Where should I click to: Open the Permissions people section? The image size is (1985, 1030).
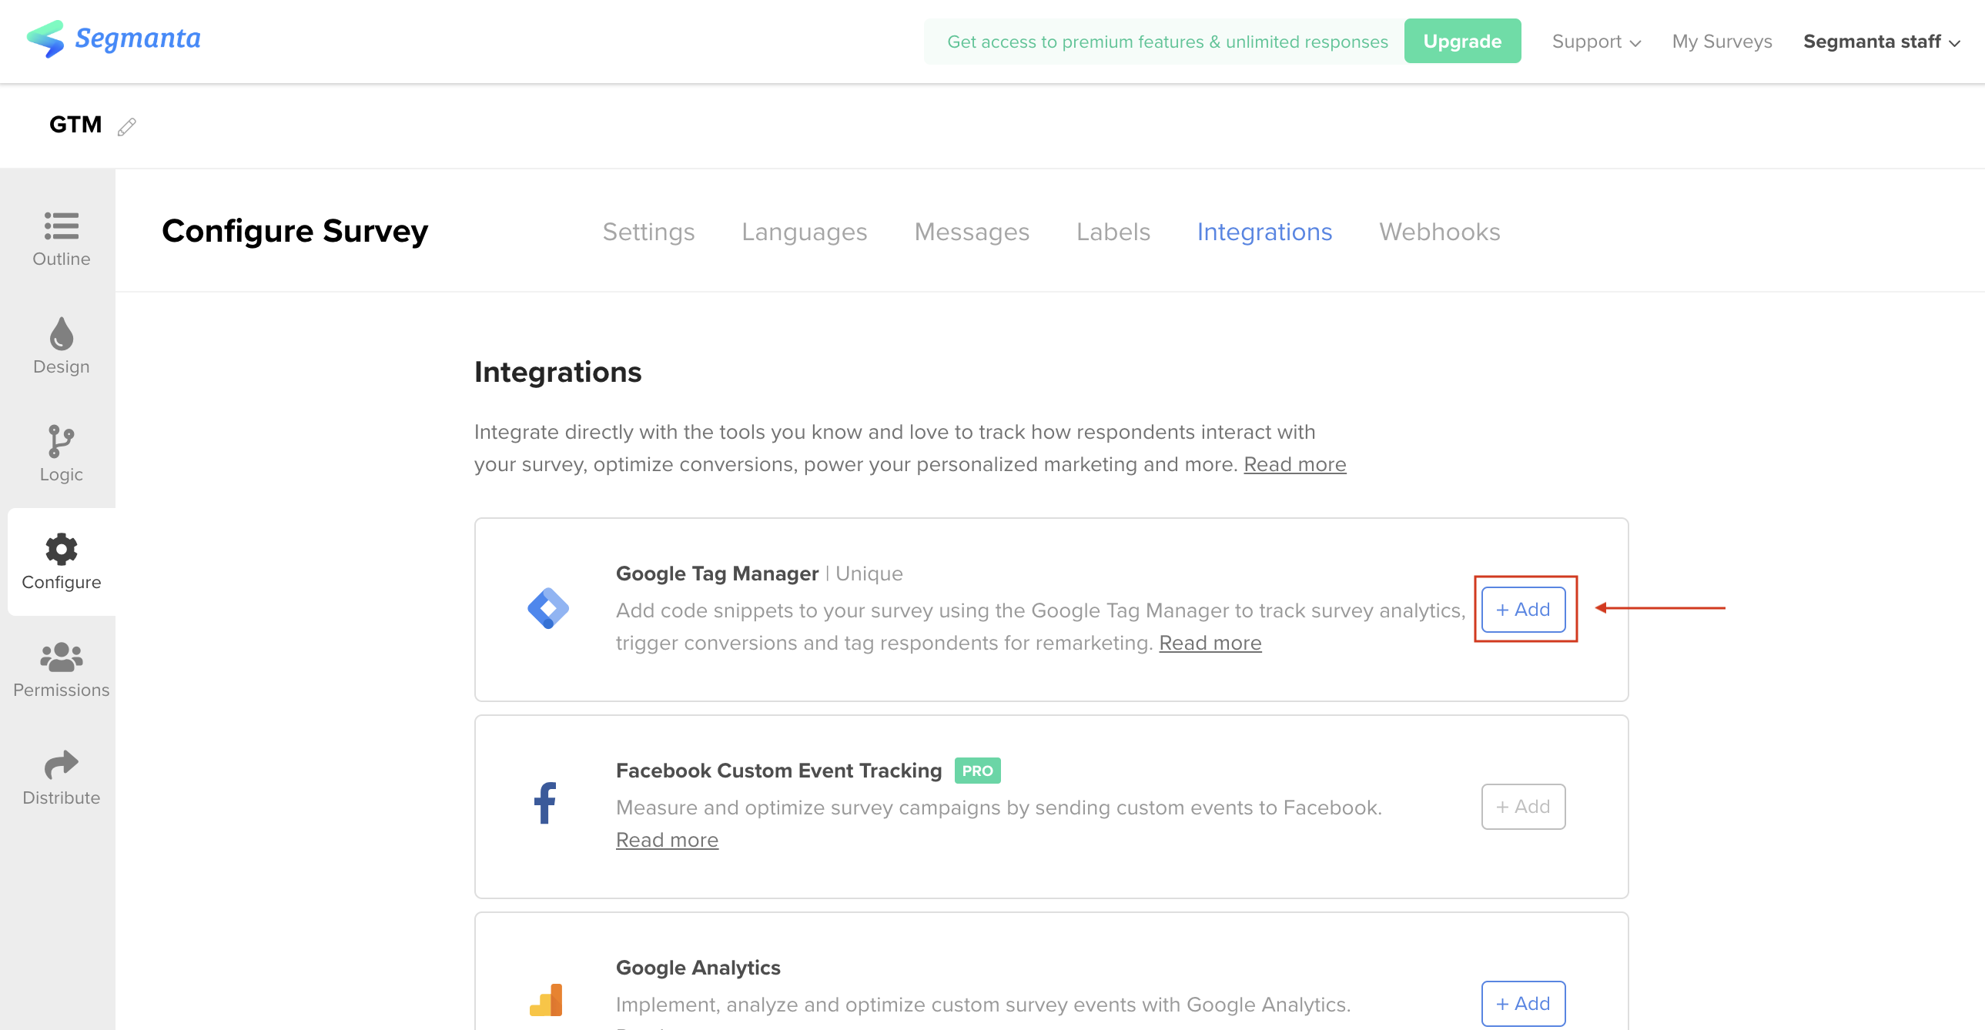[x=61, y=670]
